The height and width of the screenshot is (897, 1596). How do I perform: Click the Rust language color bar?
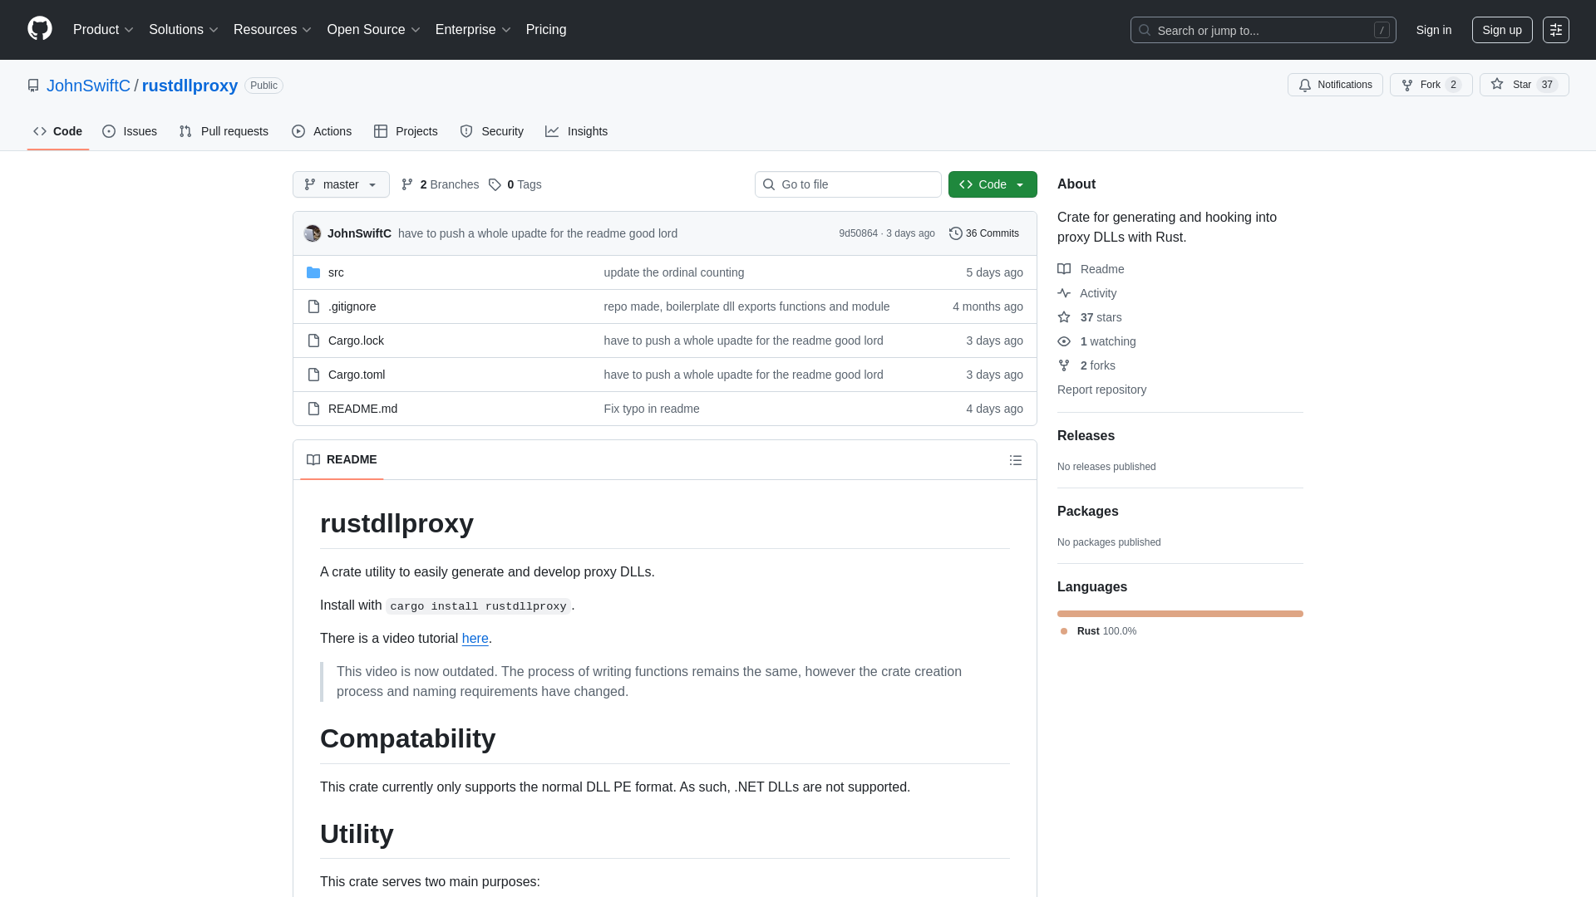[1180, 614]
